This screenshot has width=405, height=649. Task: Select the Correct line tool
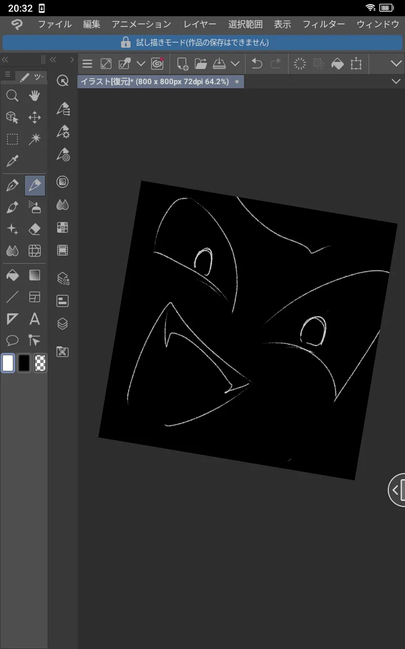34,340
